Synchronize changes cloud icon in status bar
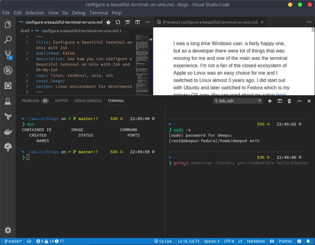 29,241
